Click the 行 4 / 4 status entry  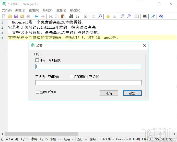[x=7, y=139]
